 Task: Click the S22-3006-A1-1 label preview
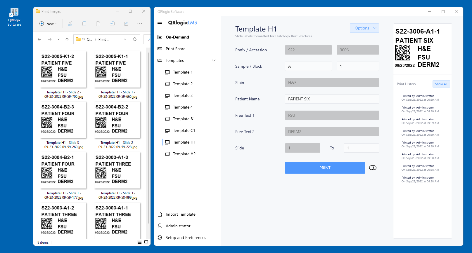coord(417,48)
